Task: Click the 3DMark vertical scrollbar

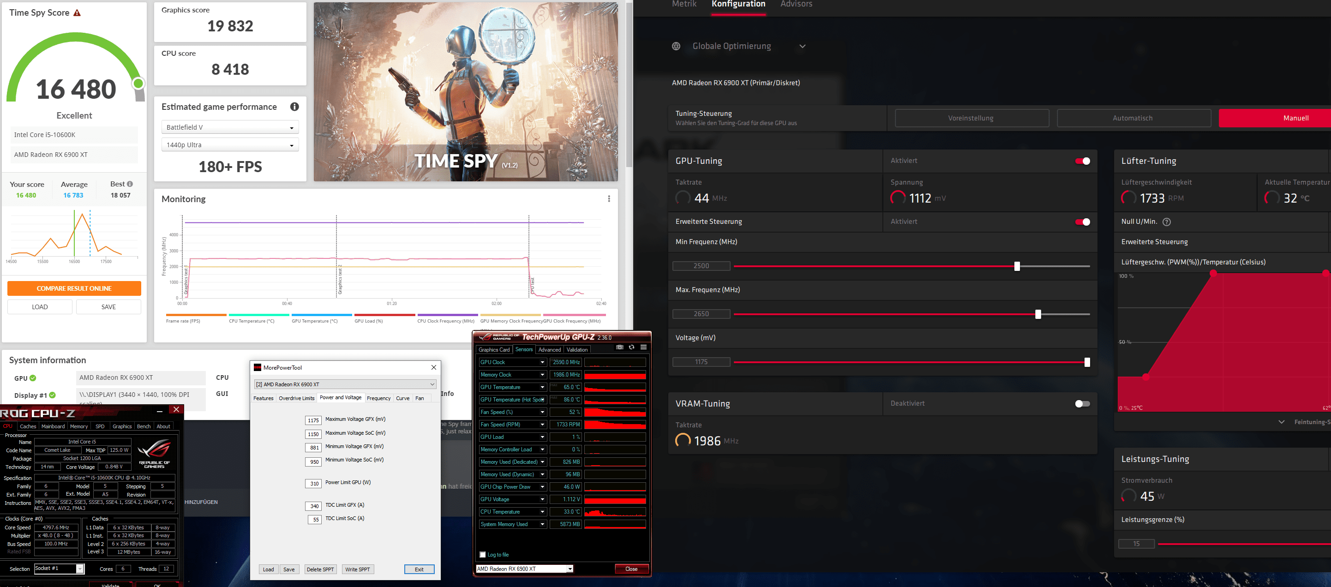Action: coord(629,85)
